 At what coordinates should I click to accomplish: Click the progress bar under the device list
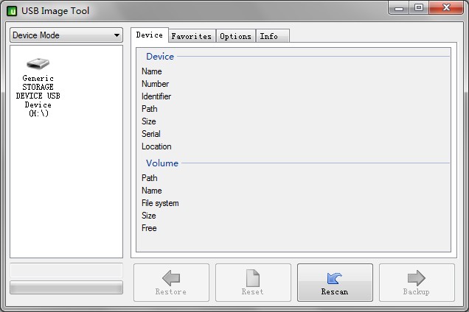(66, 288)
